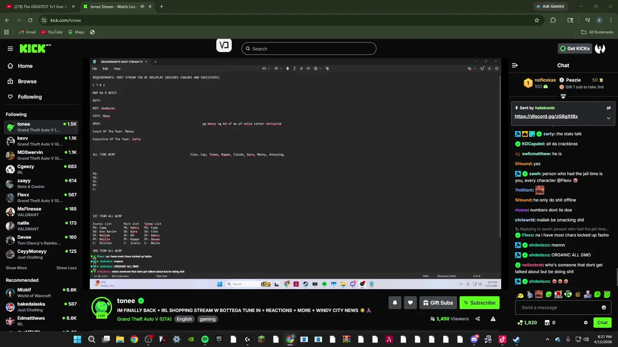
Task: Click the Flexx username in chat
Action: click(528, 235)
